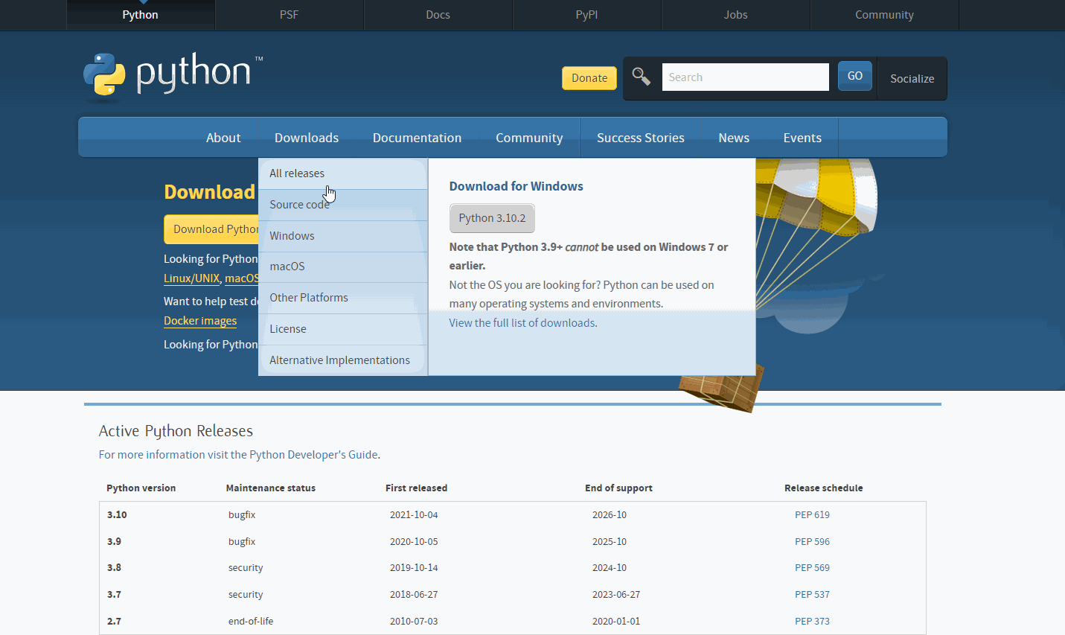Image resolution: width=1065 pixels, height=635 pixels.
Task: Open the PSF top tab
Action: pos(289,15)
